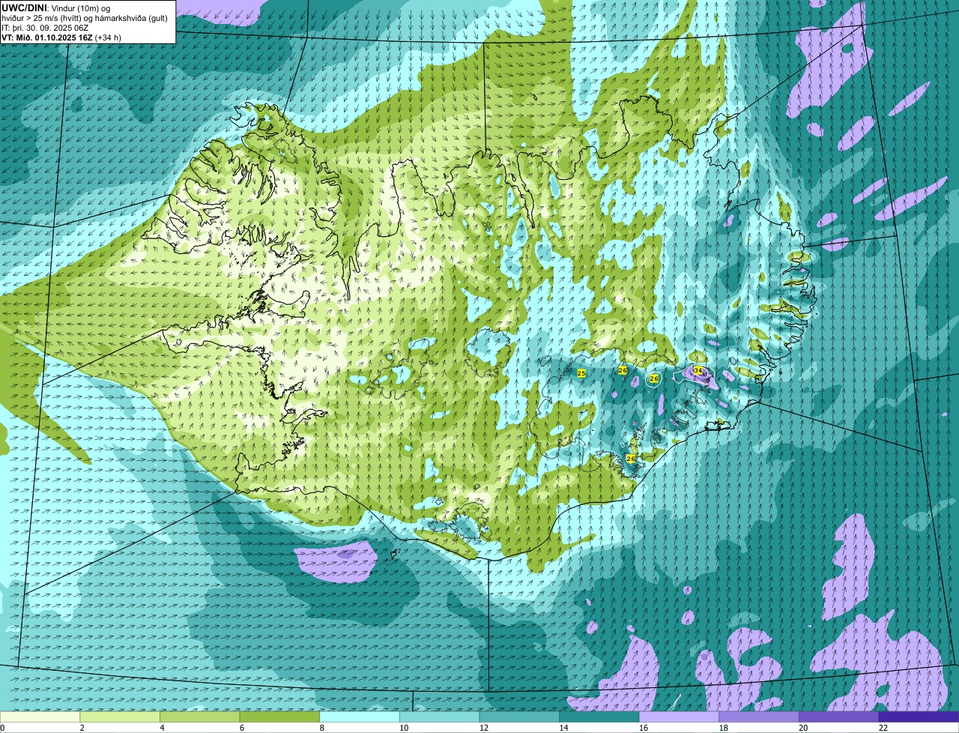Click the legend scale label 2
This screenshot has height=733, width=959.
[x=81, y=728]
